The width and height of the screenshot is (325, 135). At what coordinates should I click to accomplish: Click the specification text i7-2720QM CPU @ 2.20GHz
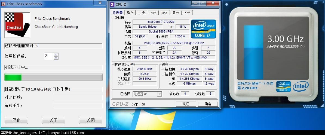click(174, 43)
